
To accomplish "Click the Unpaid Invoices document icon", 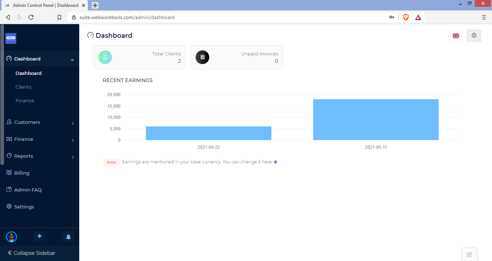I will [x=202, y=57].
